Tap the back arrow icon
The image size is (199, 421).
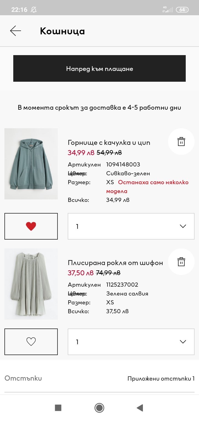15,31
